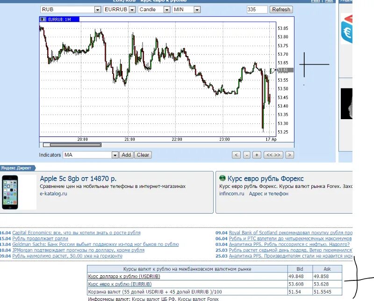The height and width of the screenshot is (301, 374).
Task: Shift chart left with the < button
Action: (x=236, y=155)
